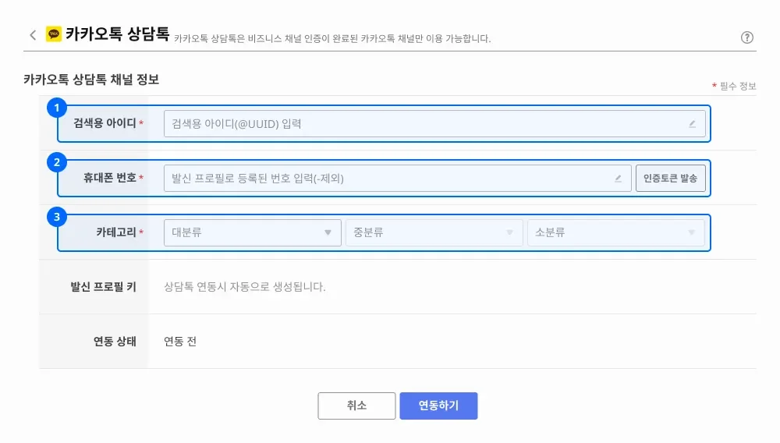Click the yellow KakaoTalk logo icon

coord(54,34)
